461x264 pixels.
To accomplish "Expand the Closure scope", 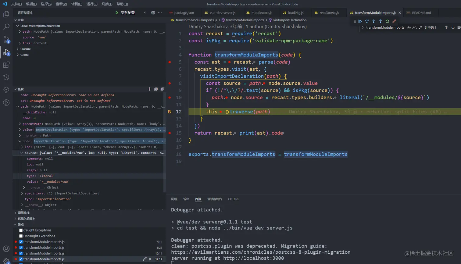I will pyautogui.click(x=18, y=49).
